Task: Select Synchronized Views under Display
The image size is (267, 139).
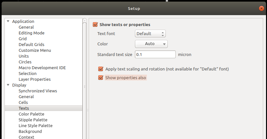Action: tap(38, 91)
